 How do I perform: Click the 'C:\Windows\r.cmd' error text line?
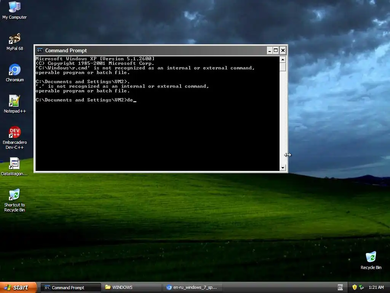tap(145, 68)
